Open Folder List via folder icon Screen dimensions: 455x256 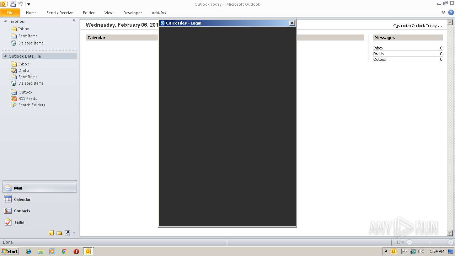pos(59,233)
